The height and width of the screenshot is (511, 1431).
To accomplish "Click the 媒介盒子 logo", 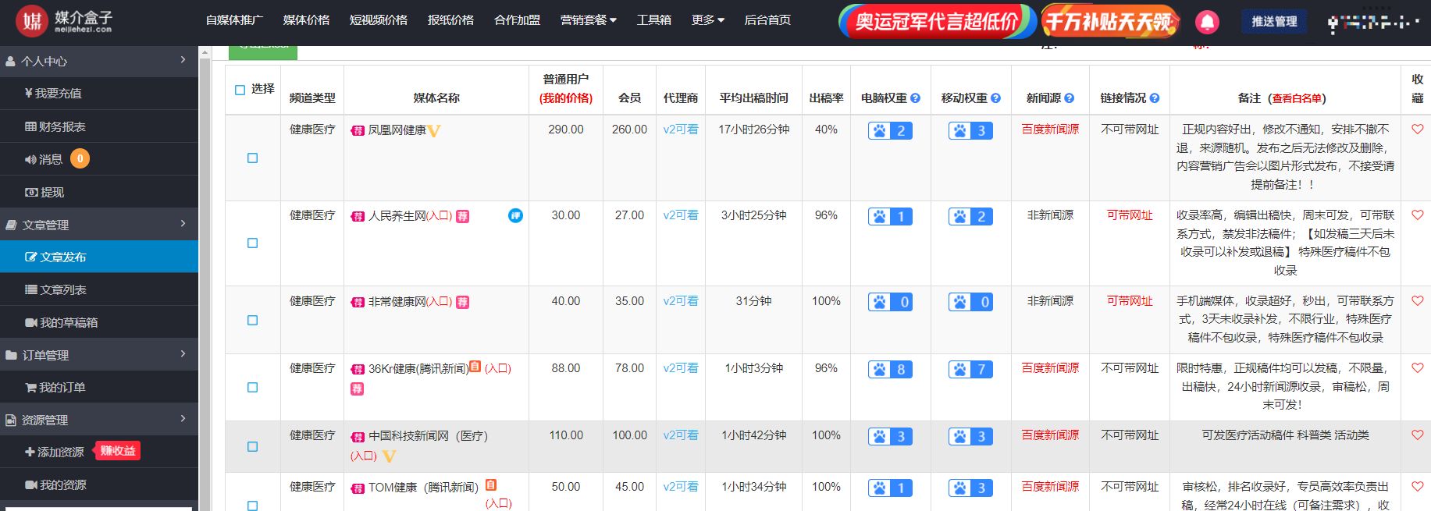I will [x=64, y=21].
